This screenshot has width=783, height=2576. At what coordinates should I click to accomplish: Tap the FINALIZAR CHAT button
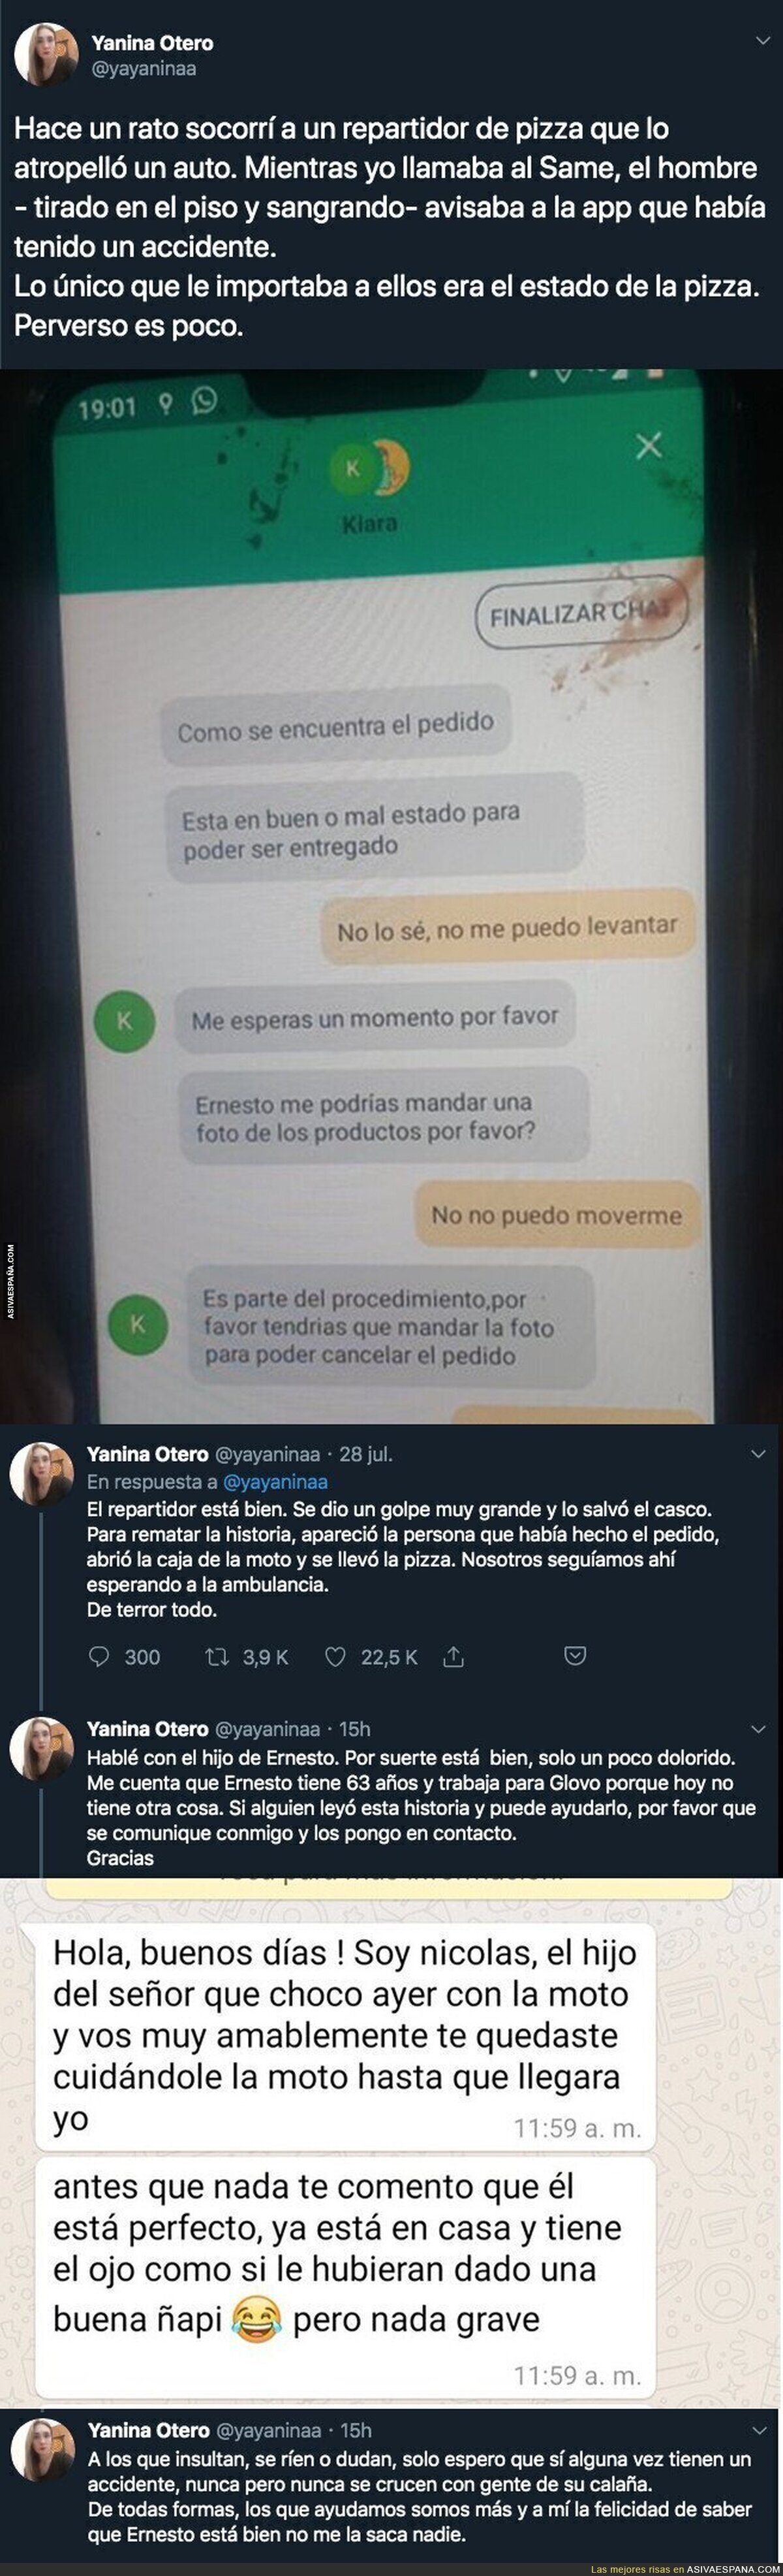[582, 614]
